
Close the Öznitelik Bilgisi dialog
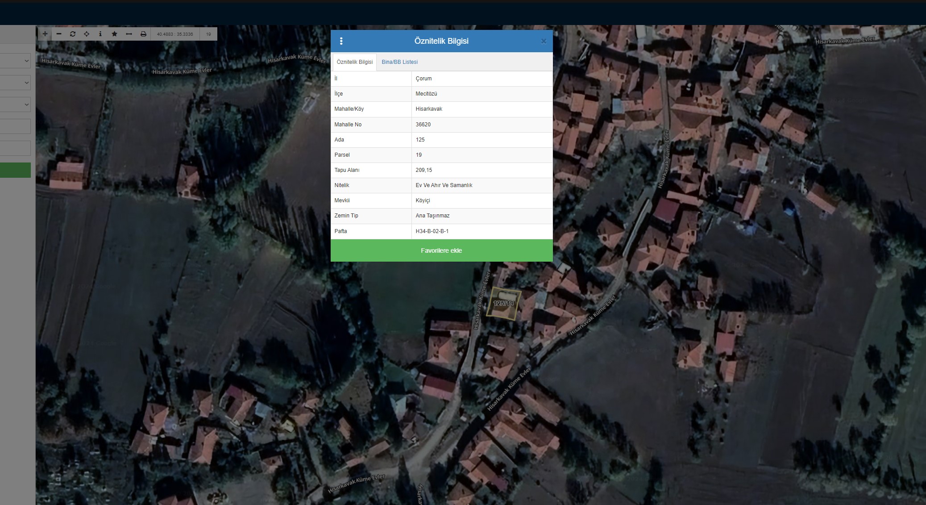[x=543, y=42]
